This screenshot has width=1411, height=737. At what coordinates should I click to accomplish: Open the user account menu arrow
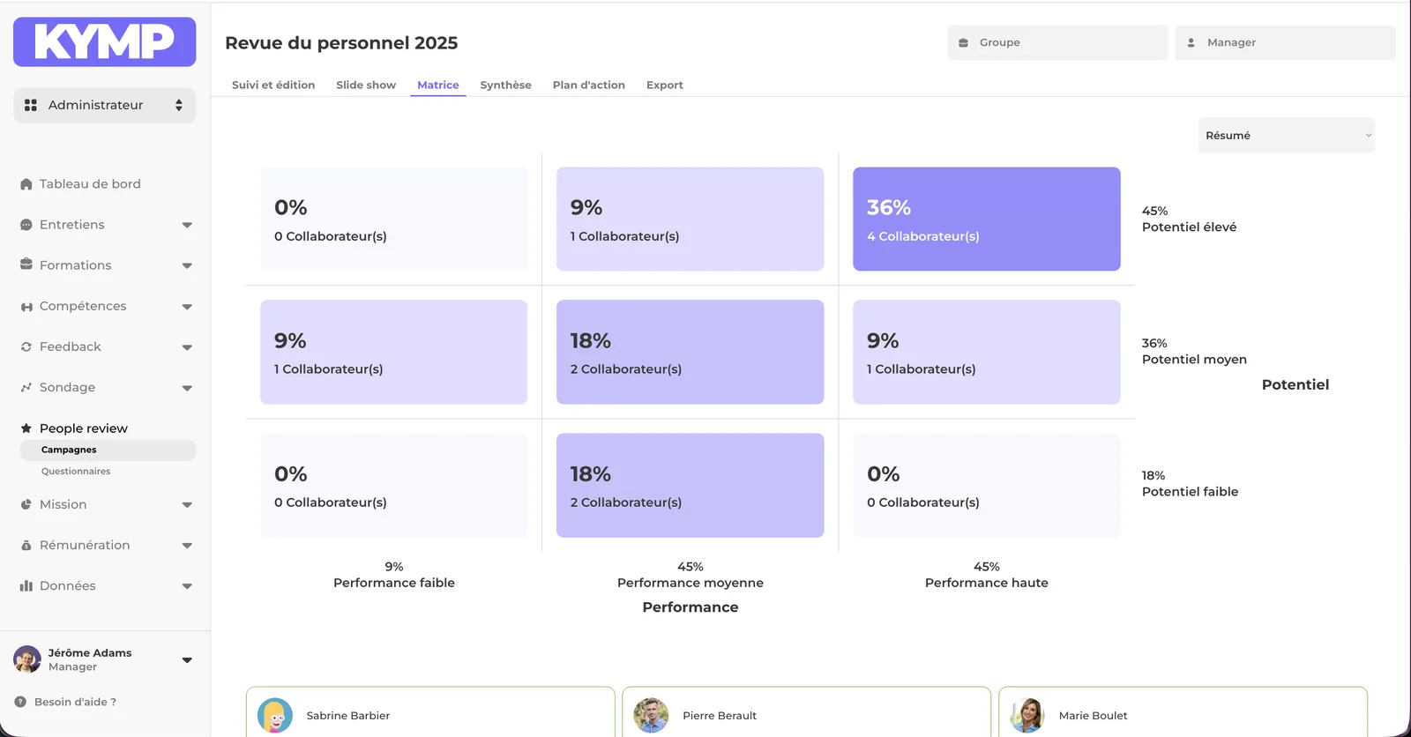pyautogui.click(x=187, y=659)
